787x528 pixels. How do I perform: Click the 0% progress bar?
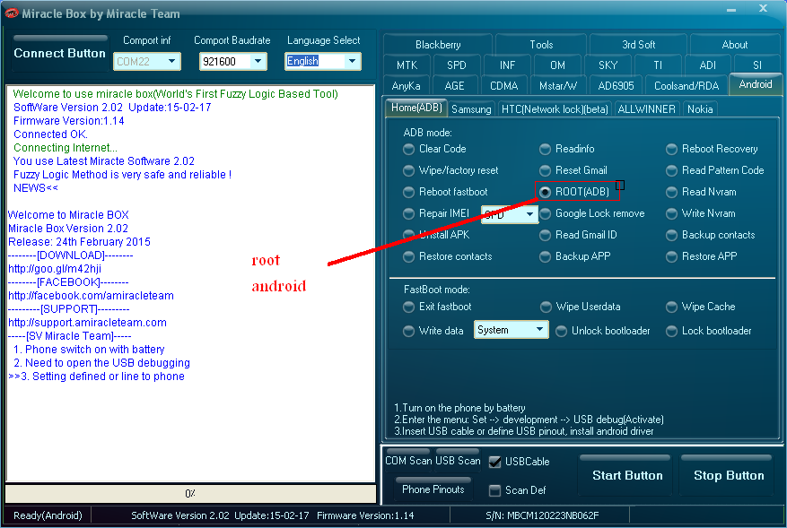click(191, 493)
